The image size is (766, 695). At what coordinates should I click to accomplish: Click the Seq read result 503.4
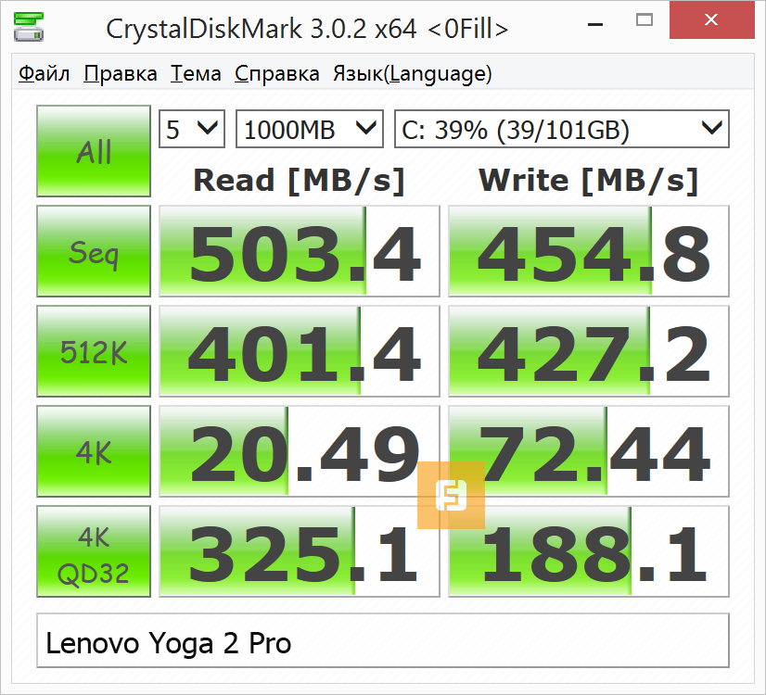[x=300, y=252]
